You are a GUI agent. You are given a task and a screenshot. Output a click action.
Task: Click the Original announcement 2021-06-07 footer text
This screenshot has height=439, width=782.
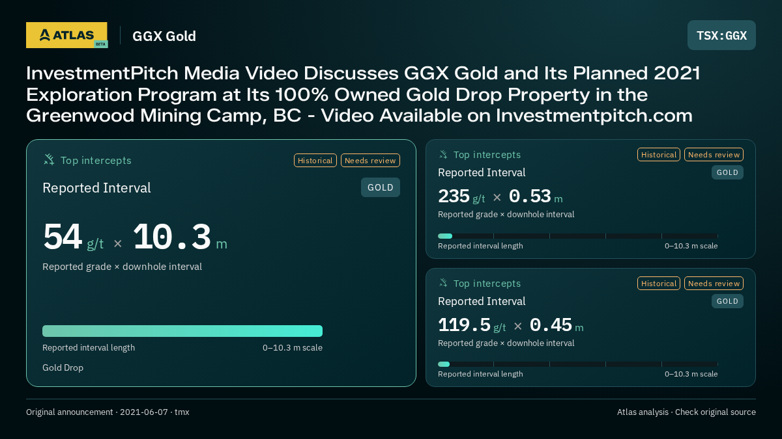coord(108,412)
